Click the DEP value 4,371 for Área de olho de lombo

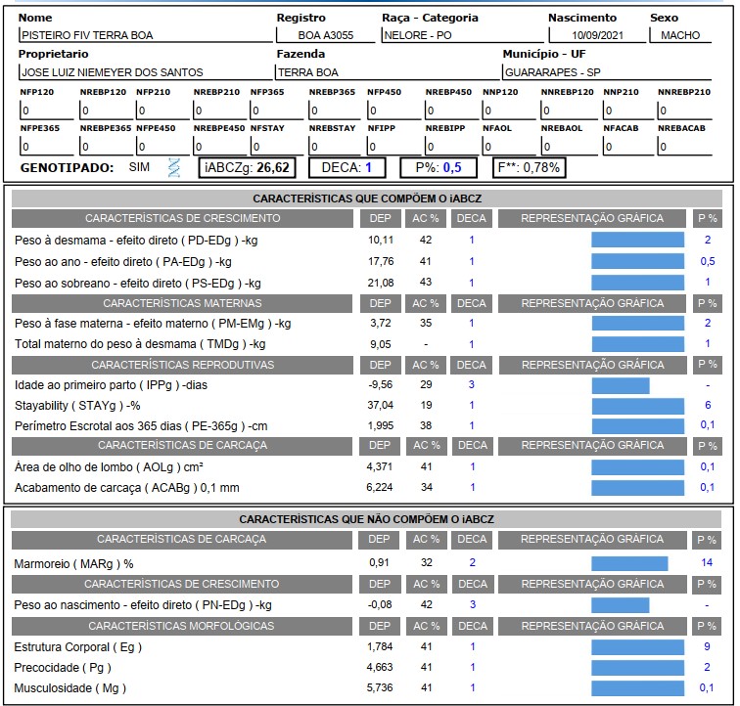[x=380, y=466]
